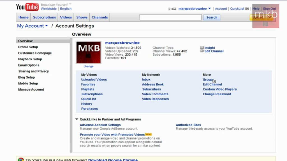This screenshot has height=161, width=287.
Task: Open Custom Video Players link
Action: coord(220,89)
